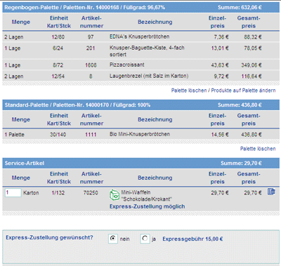
Task: Open 'Produkte auf Palette ändern' link
Action: tap(243, 91)
